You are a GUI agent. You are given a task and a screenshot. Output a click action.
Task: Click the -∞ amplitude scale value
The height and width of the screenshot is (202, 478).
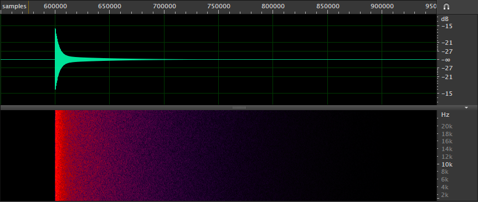pyautogui.click(x=445, y=60)
